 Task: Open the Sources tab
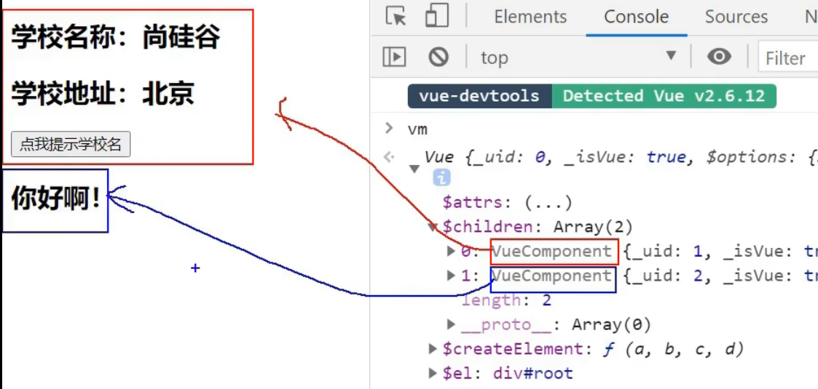click(x=736, y=17)
